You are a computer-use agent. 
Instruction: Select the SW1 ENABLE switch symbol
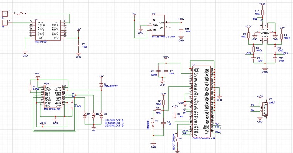(153, 125)
